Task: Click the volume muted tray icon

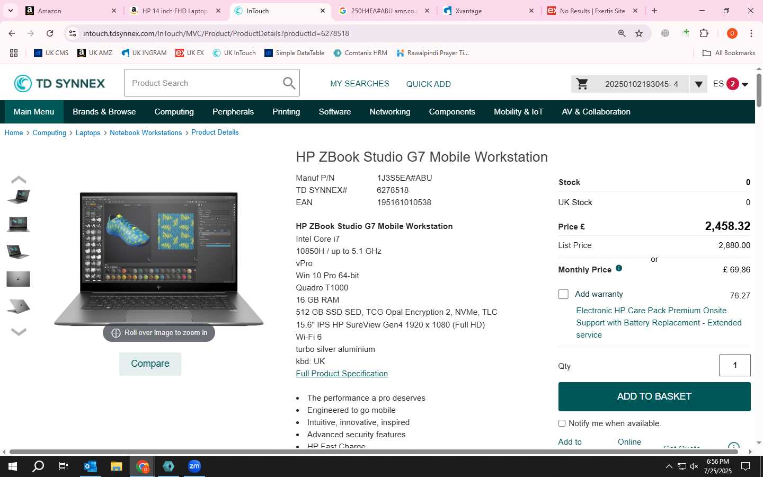Action: pyautogui.click(x=694, y=466)
